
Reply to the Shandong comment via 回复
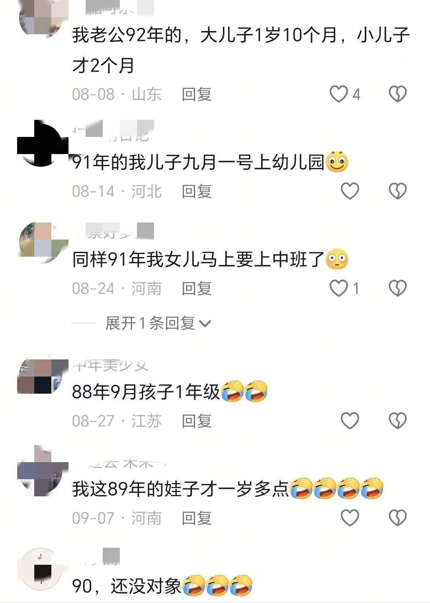tap(197, 94)
